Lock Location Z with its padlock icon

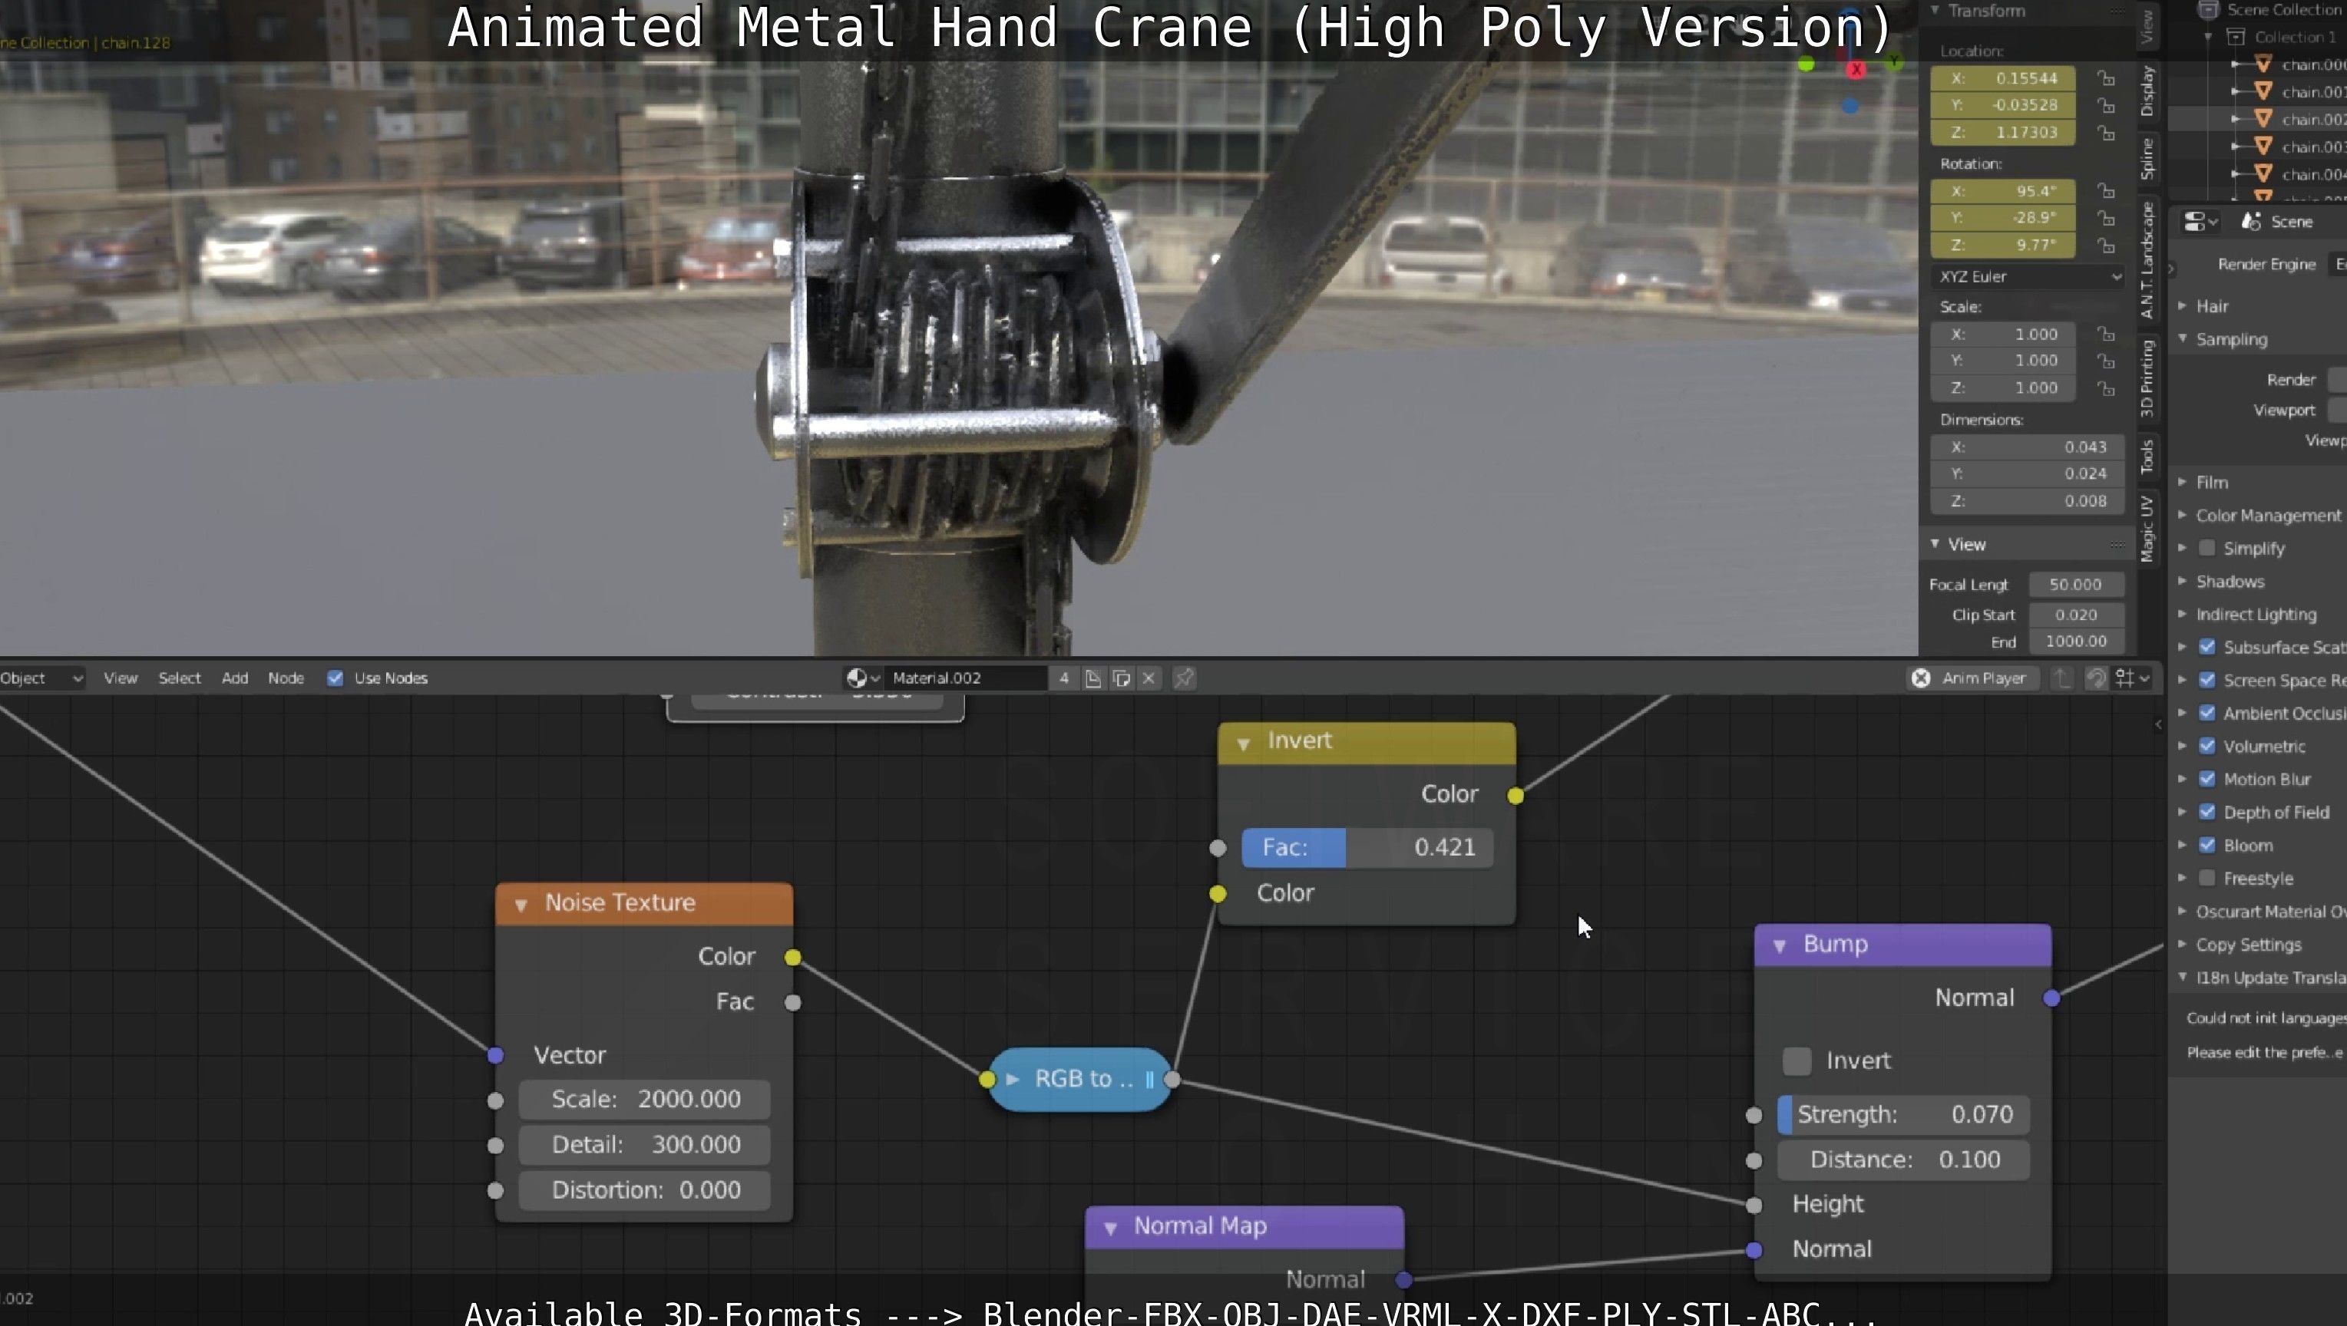coord(2106,132)
